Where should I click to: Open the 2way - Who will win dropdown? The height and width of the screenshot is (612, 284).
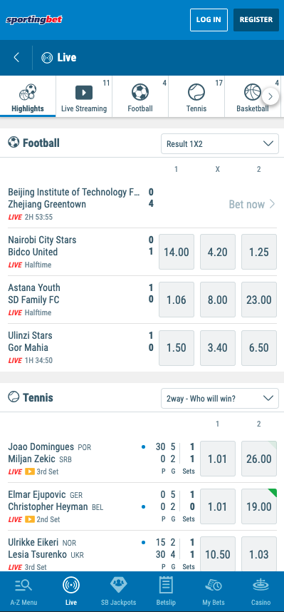(220, 398)
